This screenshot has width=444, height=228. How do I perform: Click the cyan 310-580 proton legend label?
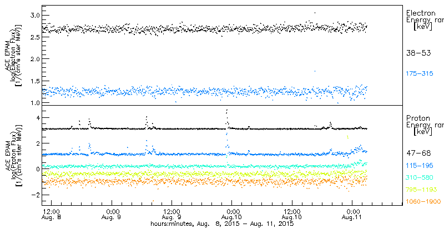point(420,178)
